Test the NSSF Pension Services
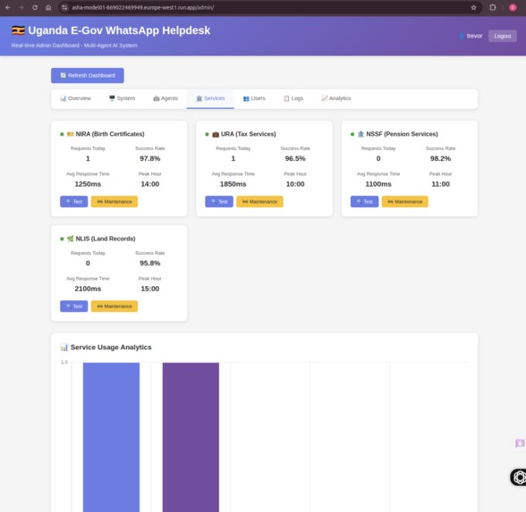This screenshot has width=526, height=512. click(364, 201)
